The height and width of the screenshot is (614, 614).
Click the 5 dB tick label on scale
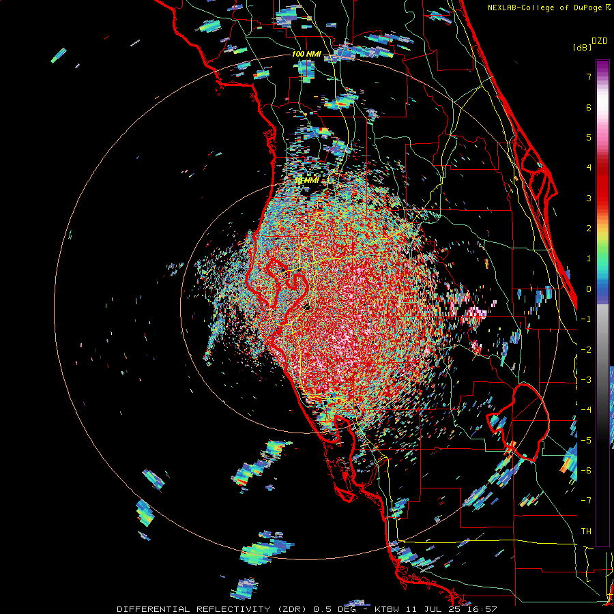pos(589,137)
